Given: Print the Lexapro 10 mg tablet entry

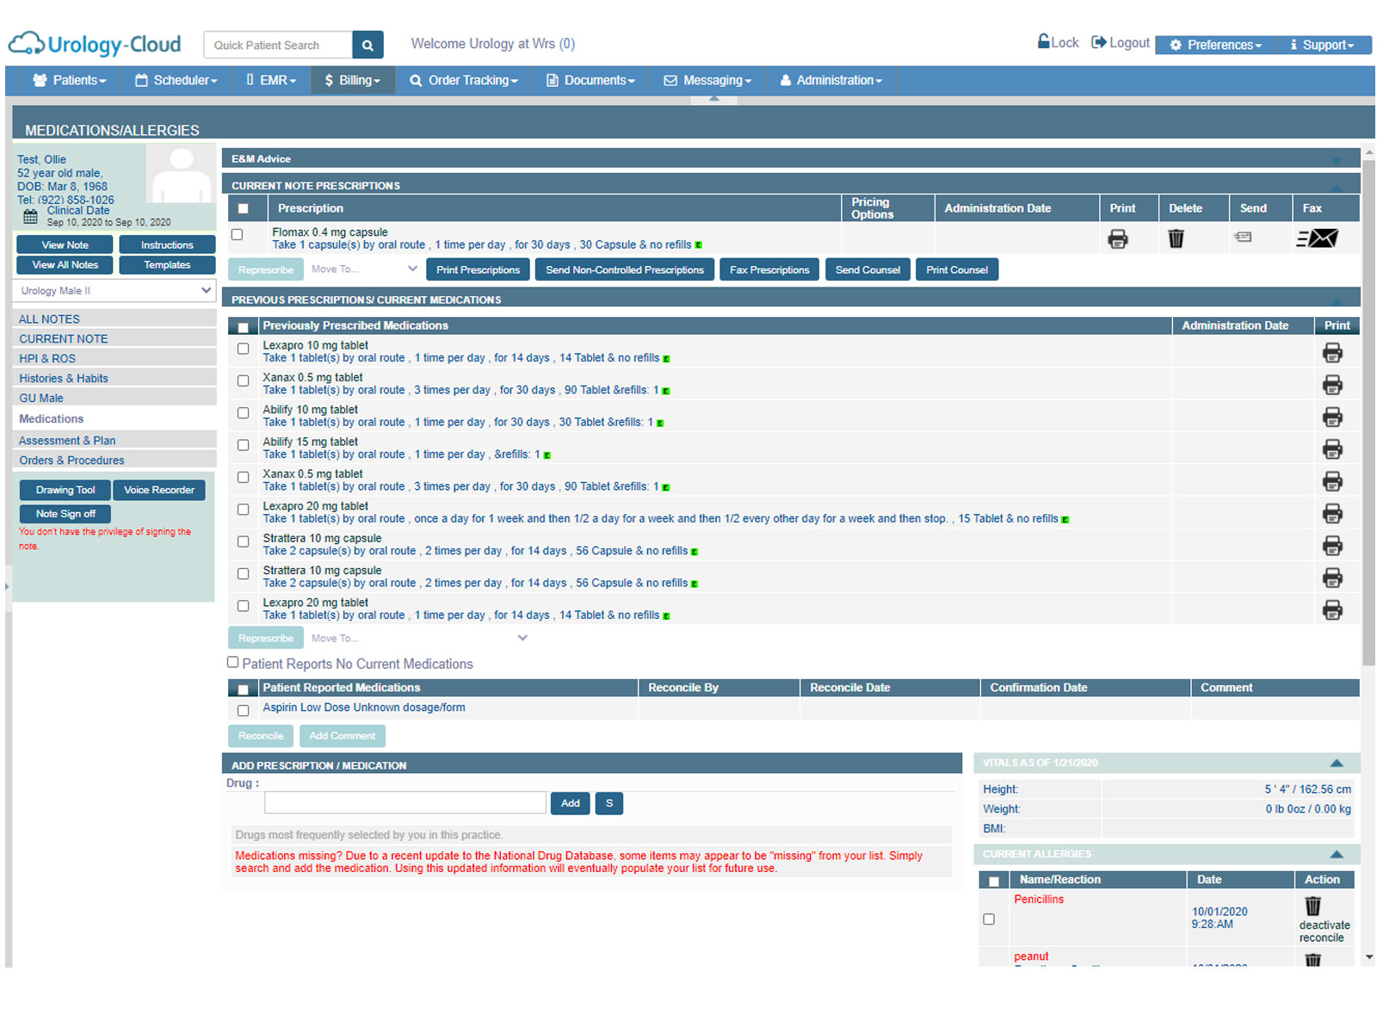Looking at the screenshot, I should pyautogui.click(x=1332, y=352).
